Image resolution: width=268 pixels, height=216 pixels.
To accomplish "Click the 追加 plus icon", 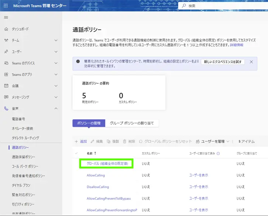I will click(76, 142).
